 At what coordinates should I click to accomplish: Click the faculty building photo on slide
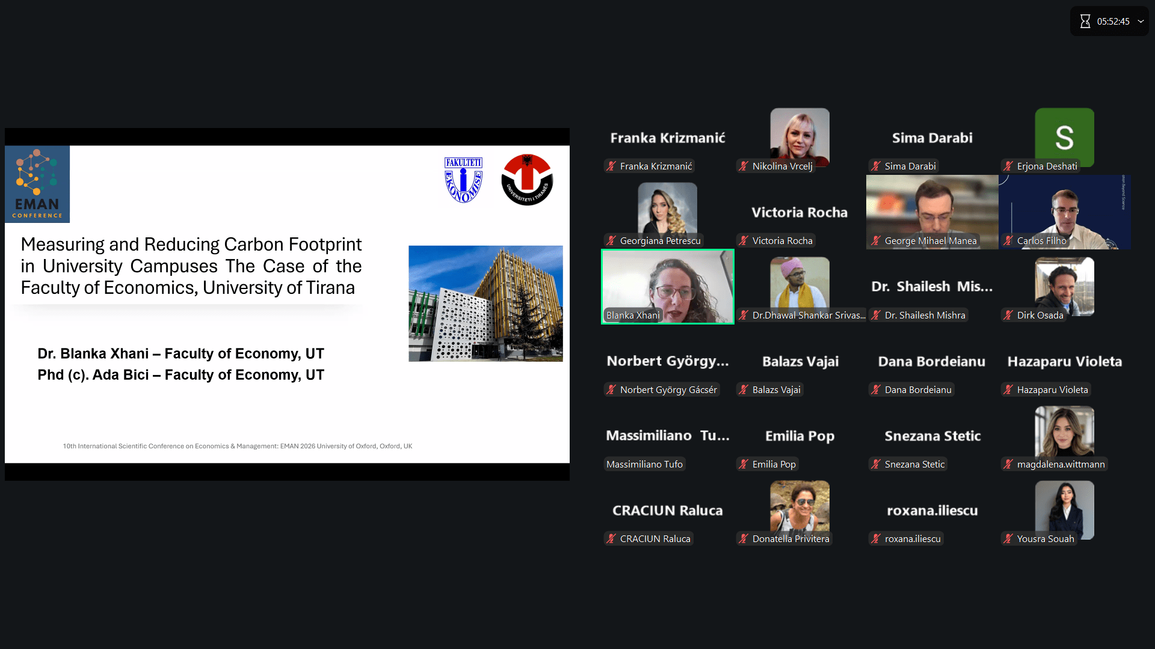pos(485,303)
